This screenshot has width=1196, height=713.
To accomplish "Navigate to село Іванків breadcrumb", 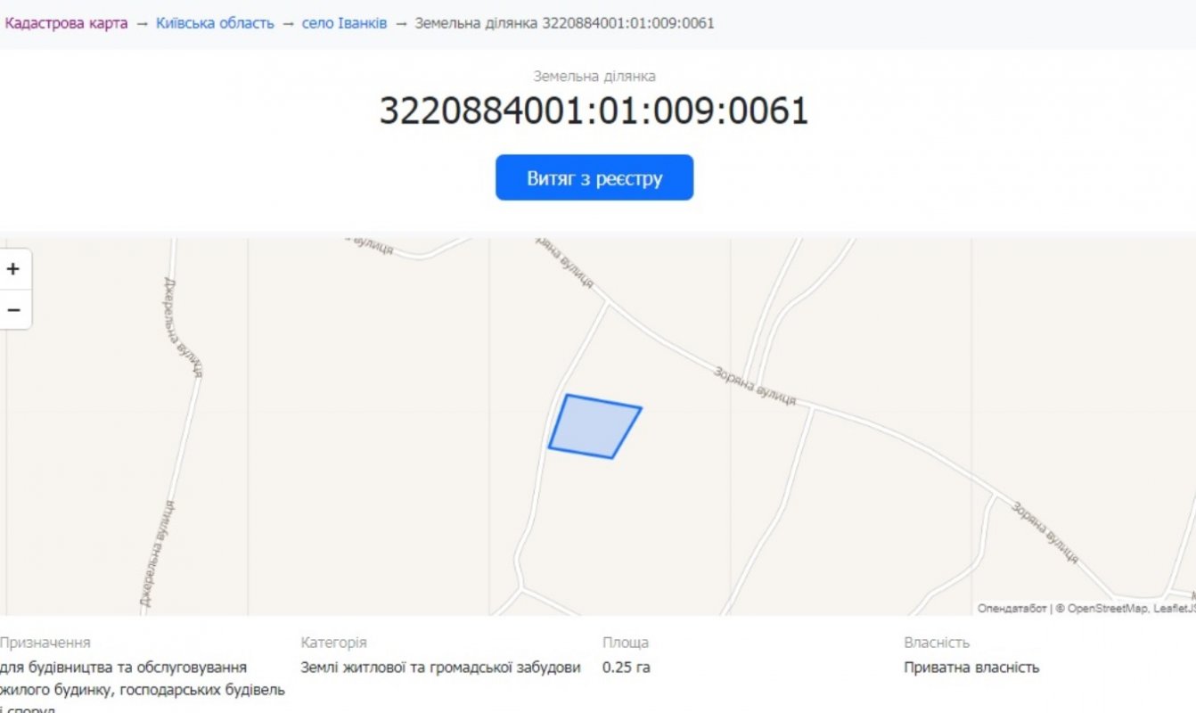I will [344, 23].
